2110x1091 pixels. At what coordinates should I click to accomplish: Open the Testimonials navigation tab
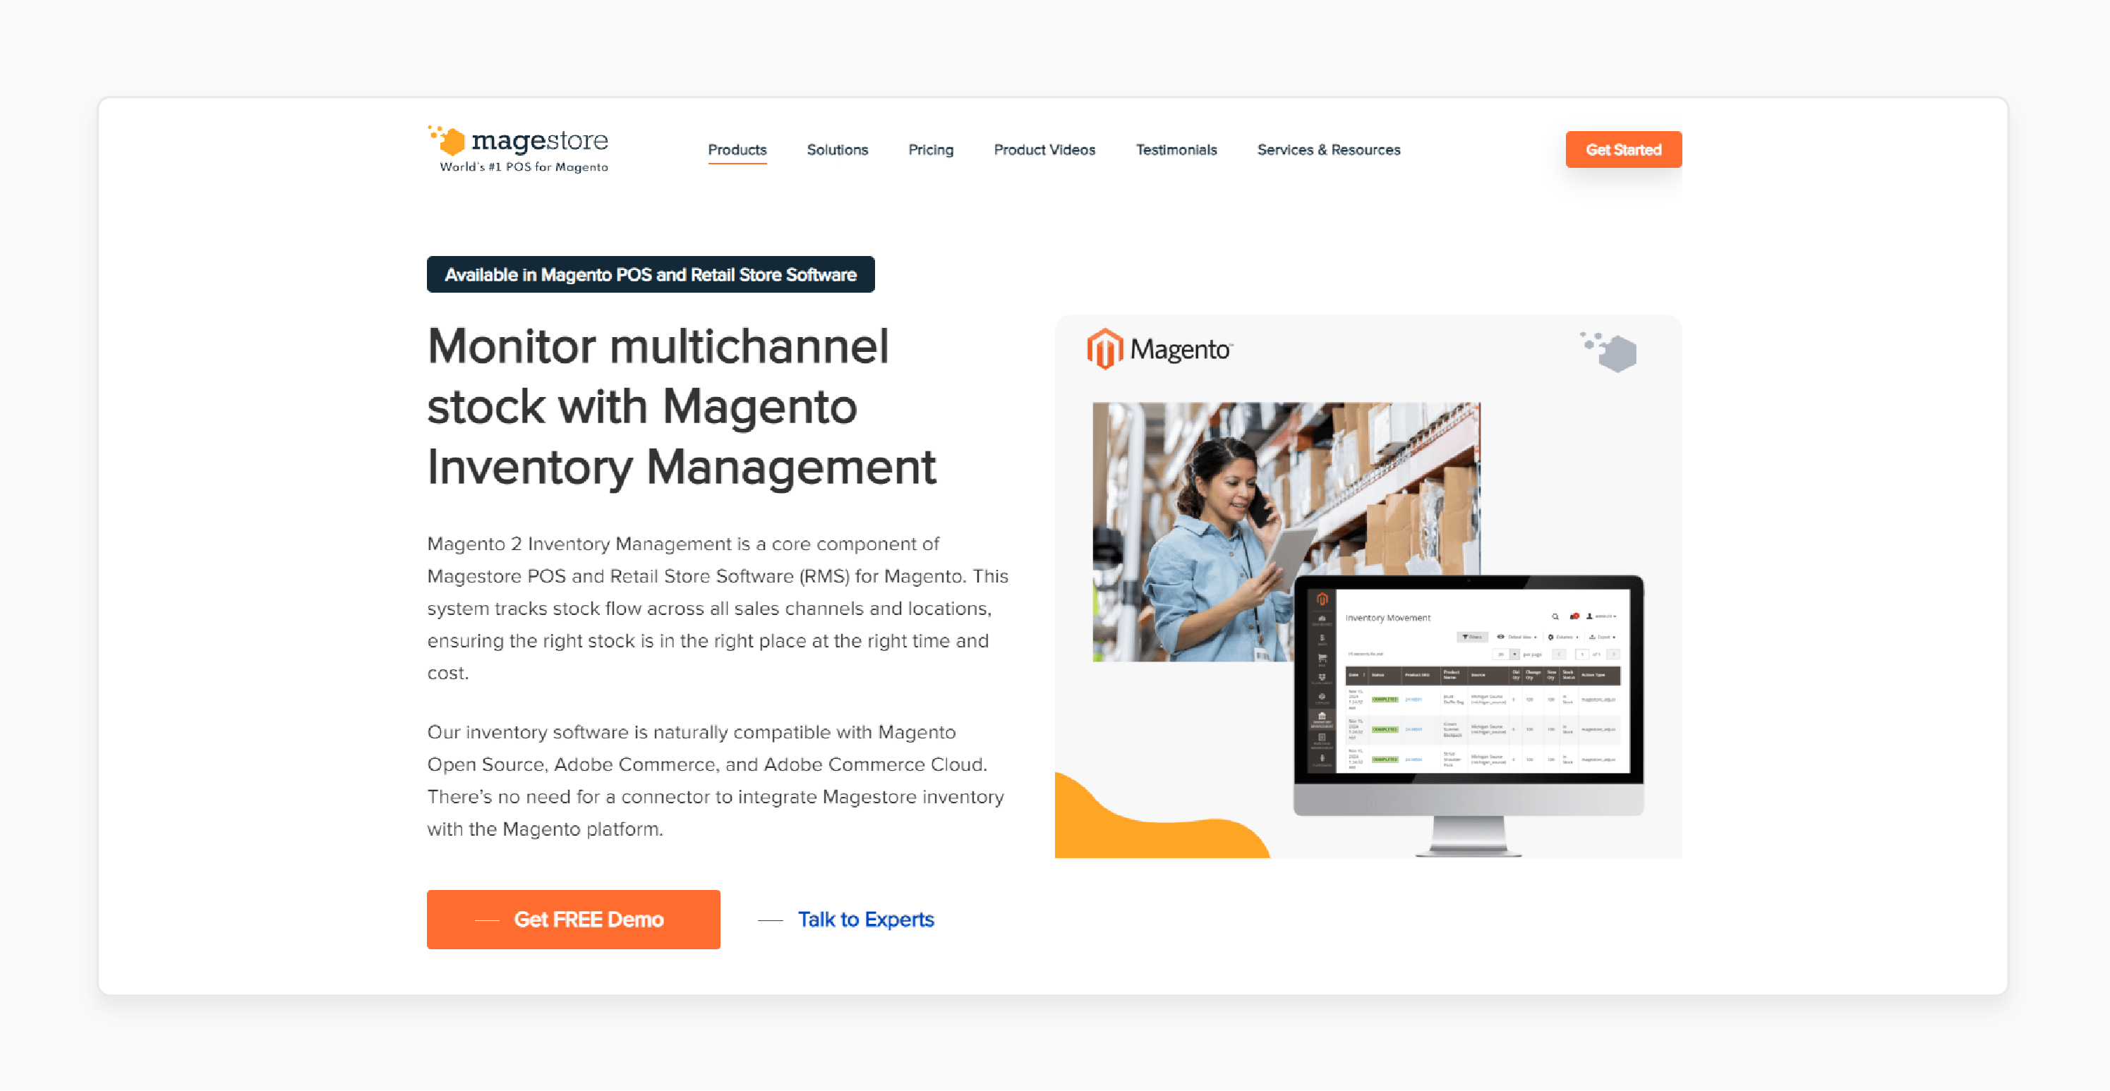pyautogui.click(x=1174, y=150)
